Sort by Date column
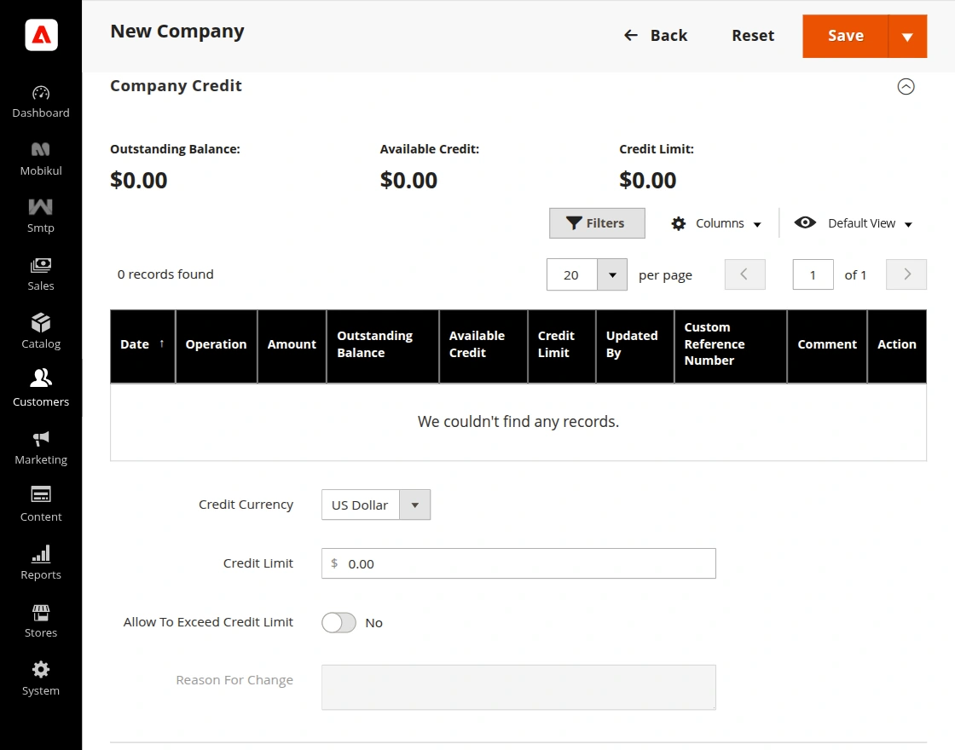 [142, 346]
